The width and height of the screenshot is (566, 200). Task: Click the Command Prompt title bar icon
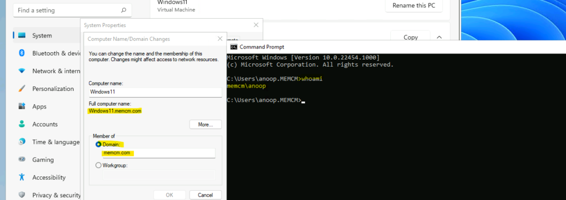234,47
